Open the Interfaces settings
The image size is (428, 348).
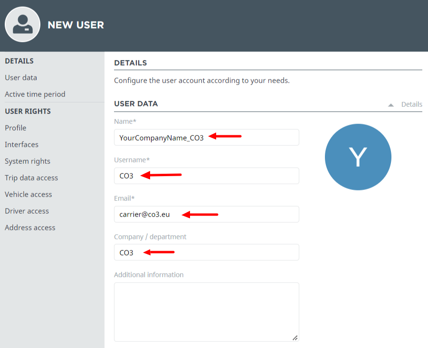pyautogui.click(x=21, y=144)
